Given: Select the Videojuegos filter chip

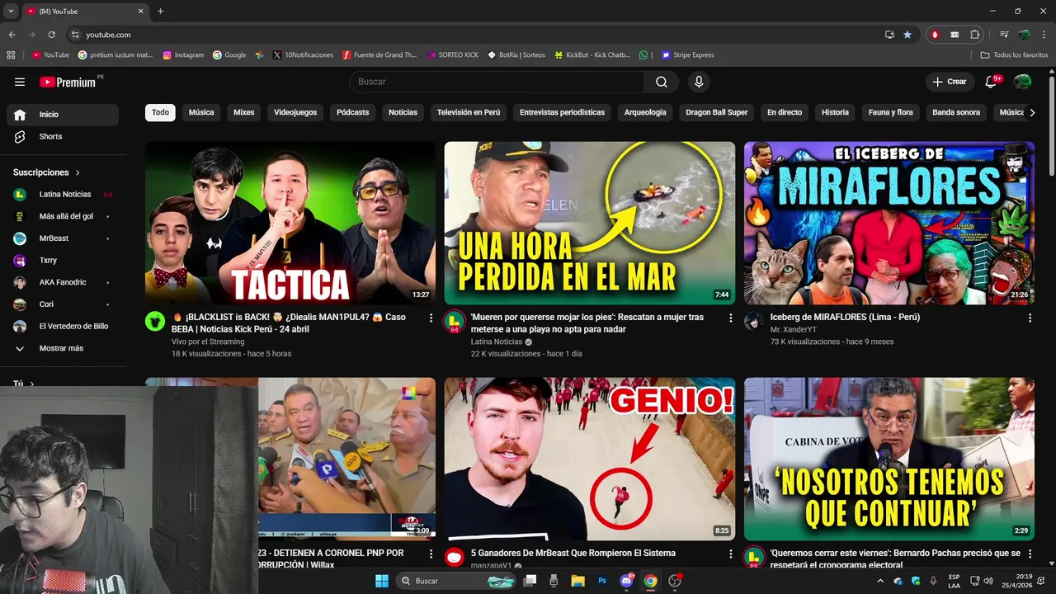Looking at the screenshot, I should pyautogui.click(x=295, y=112).
